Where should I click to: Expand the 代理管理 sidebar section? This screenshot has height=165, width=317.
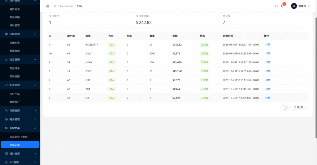click(x=20, y=111)
